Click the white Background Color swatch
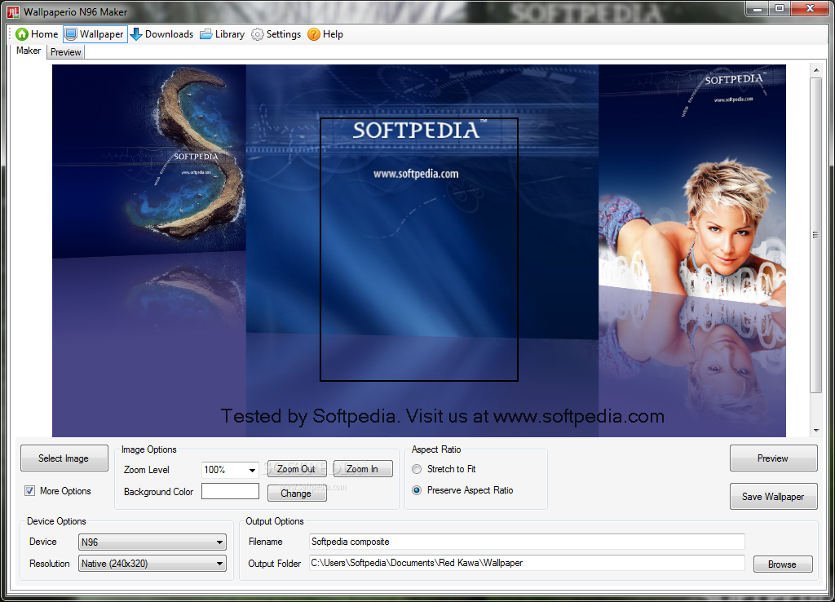835x602 pixels. (230, 491)
